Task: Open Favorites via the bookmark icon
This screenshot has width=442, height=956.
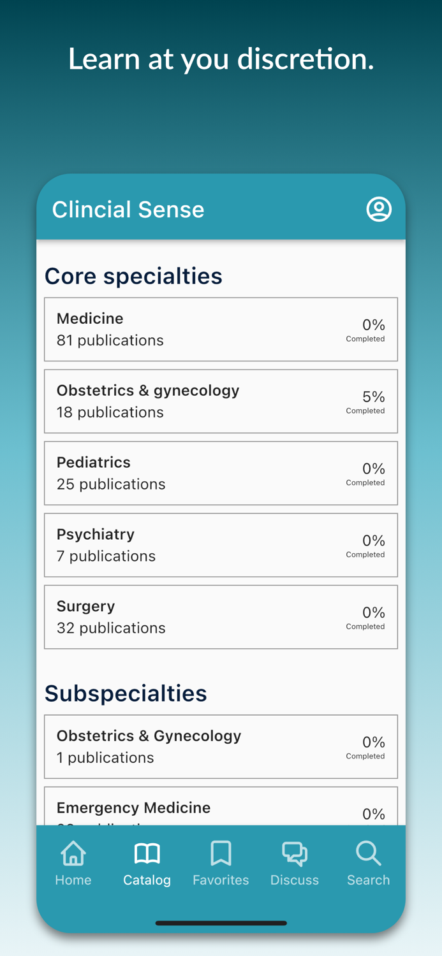Action: [221, 853]
